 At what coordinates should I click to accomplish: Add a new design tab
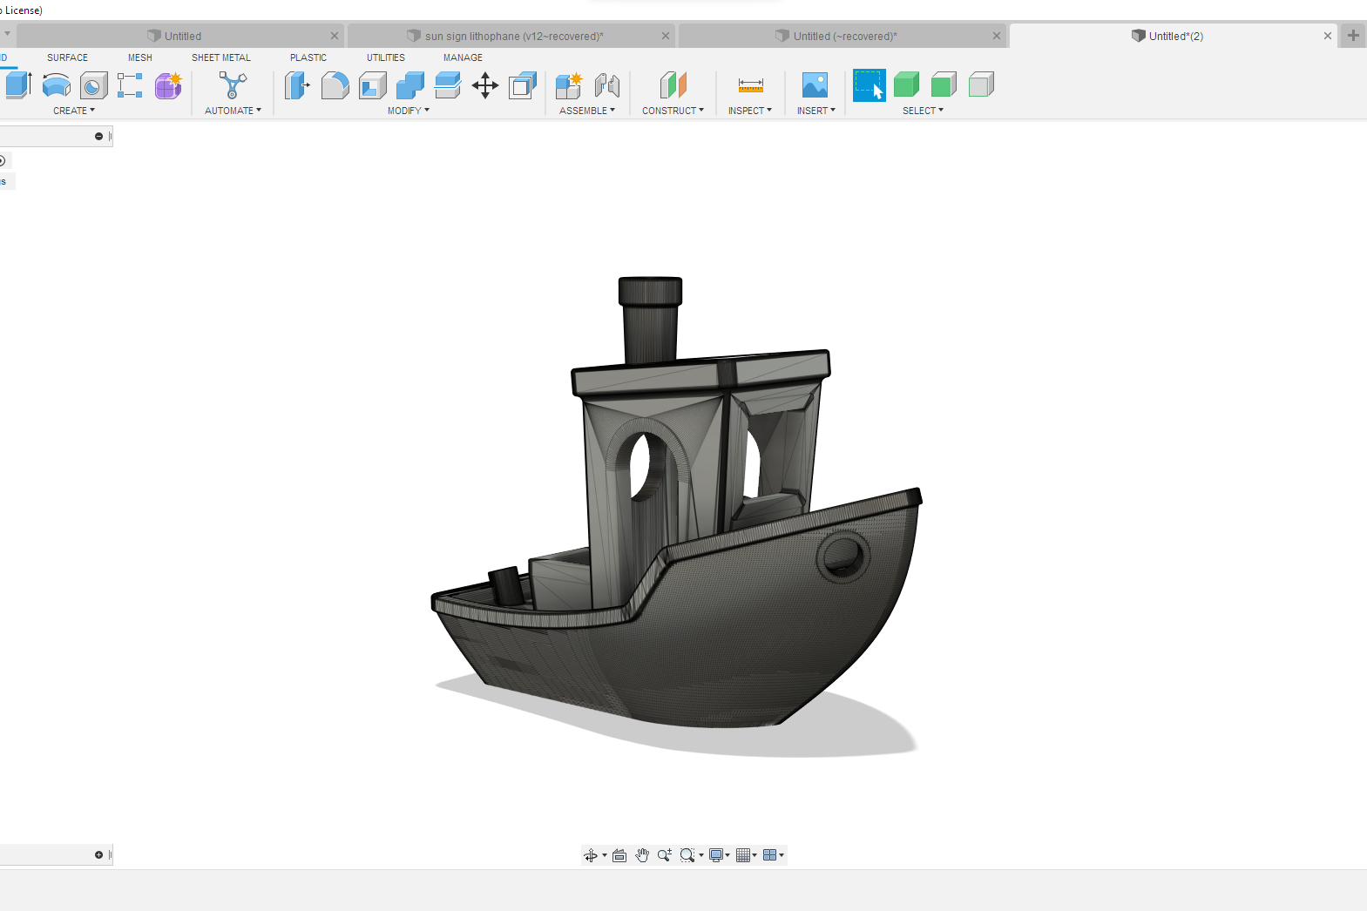(x=1353, y=36)
